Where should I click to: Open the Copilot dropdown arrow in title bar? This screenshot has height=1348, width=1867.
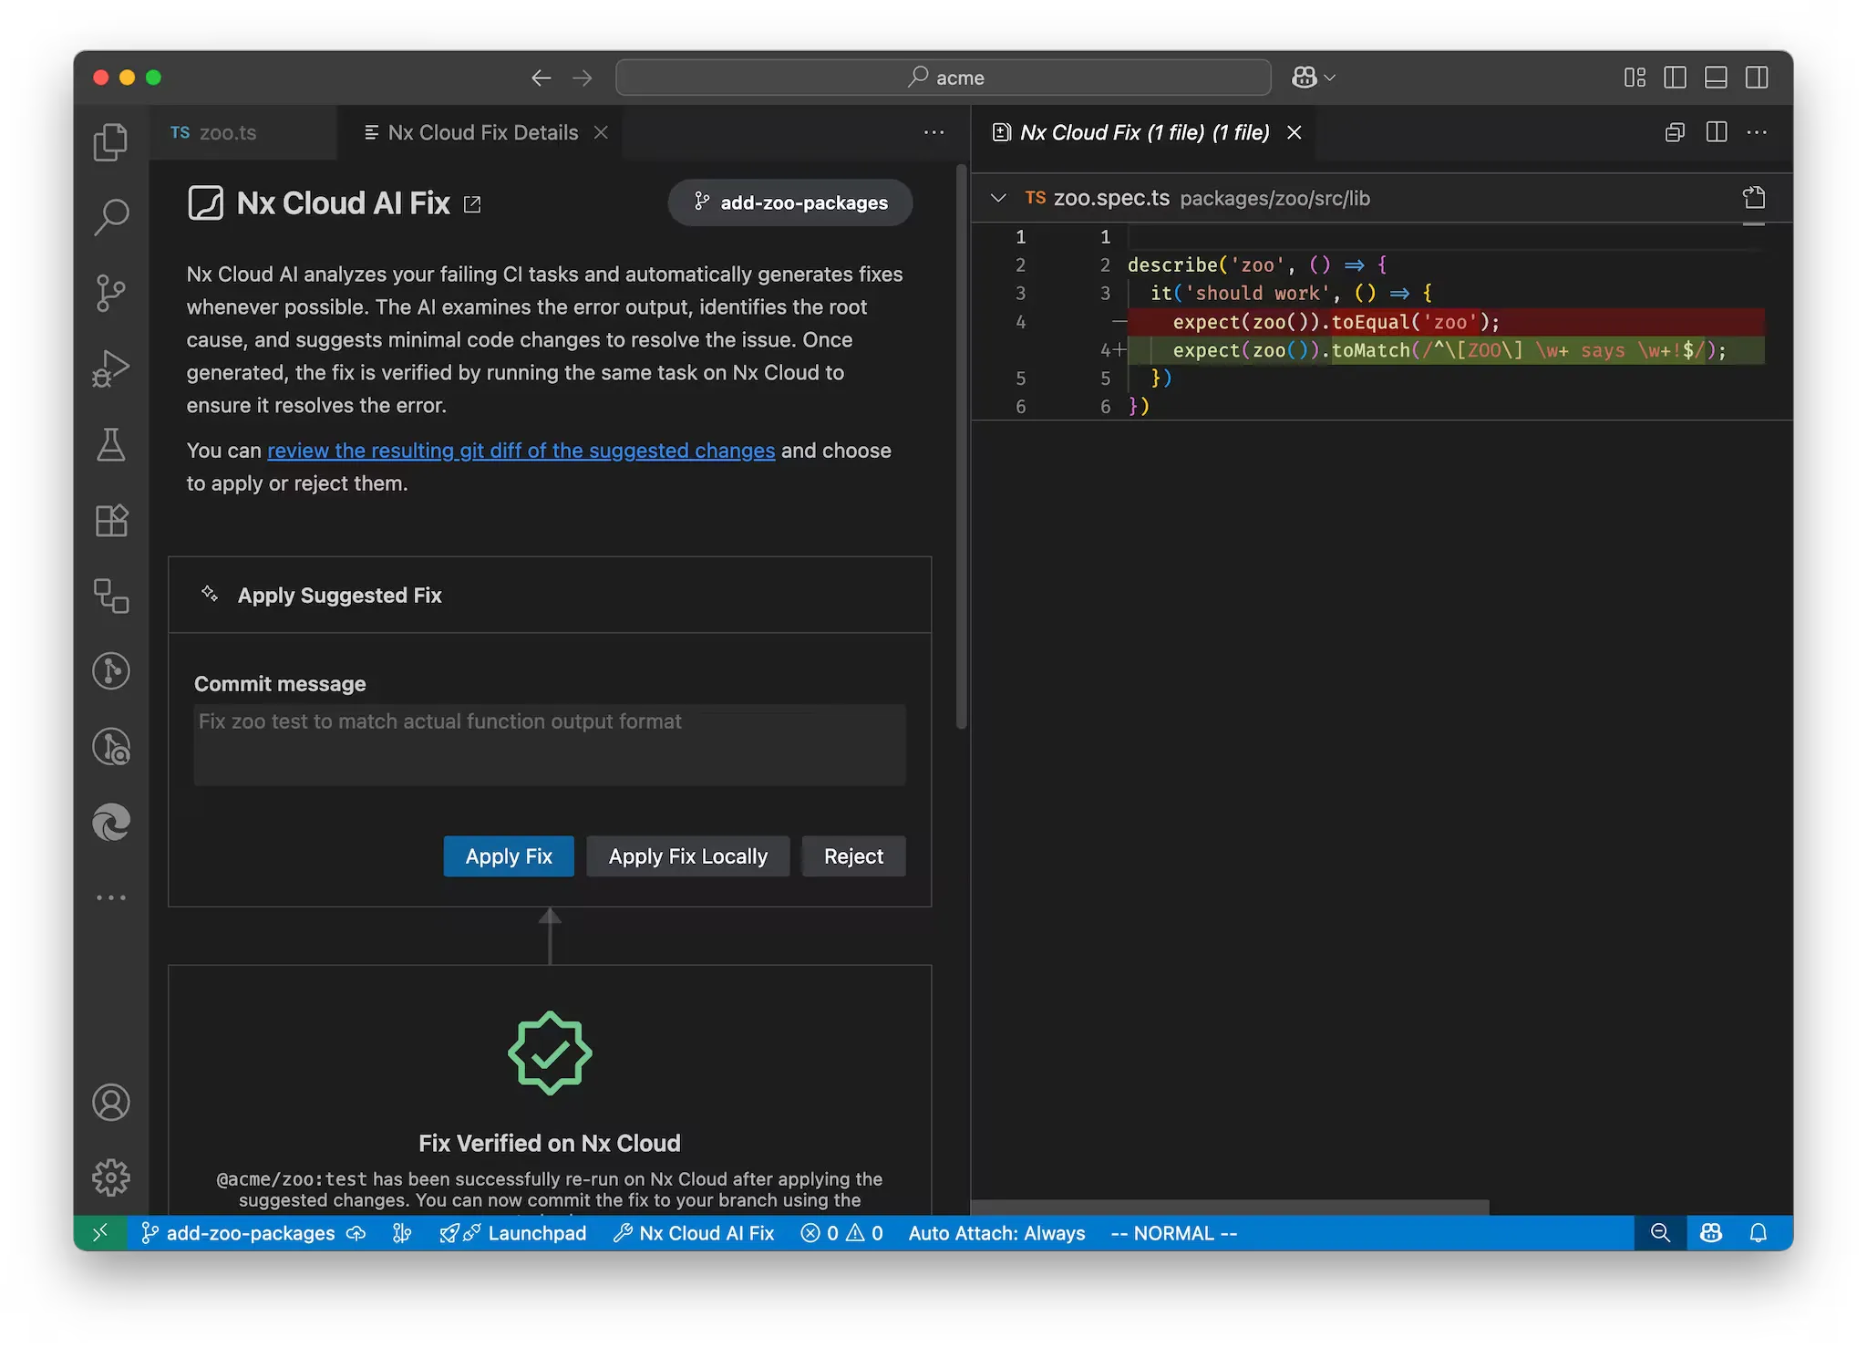coord(1330,78)
